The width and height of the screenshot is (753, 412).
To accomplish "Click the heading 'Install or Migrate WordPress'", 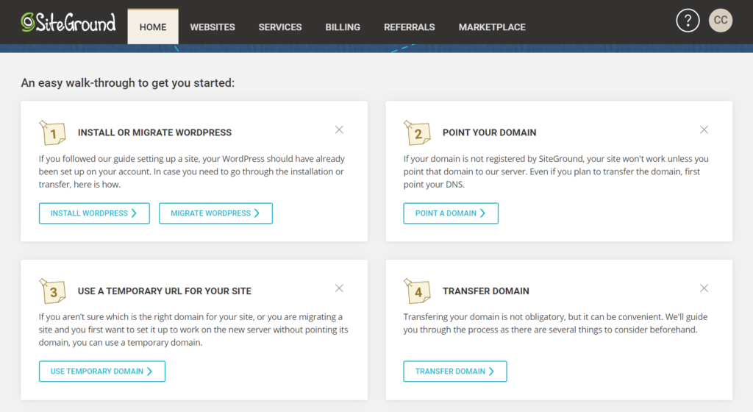I will [x=154, y=132].
